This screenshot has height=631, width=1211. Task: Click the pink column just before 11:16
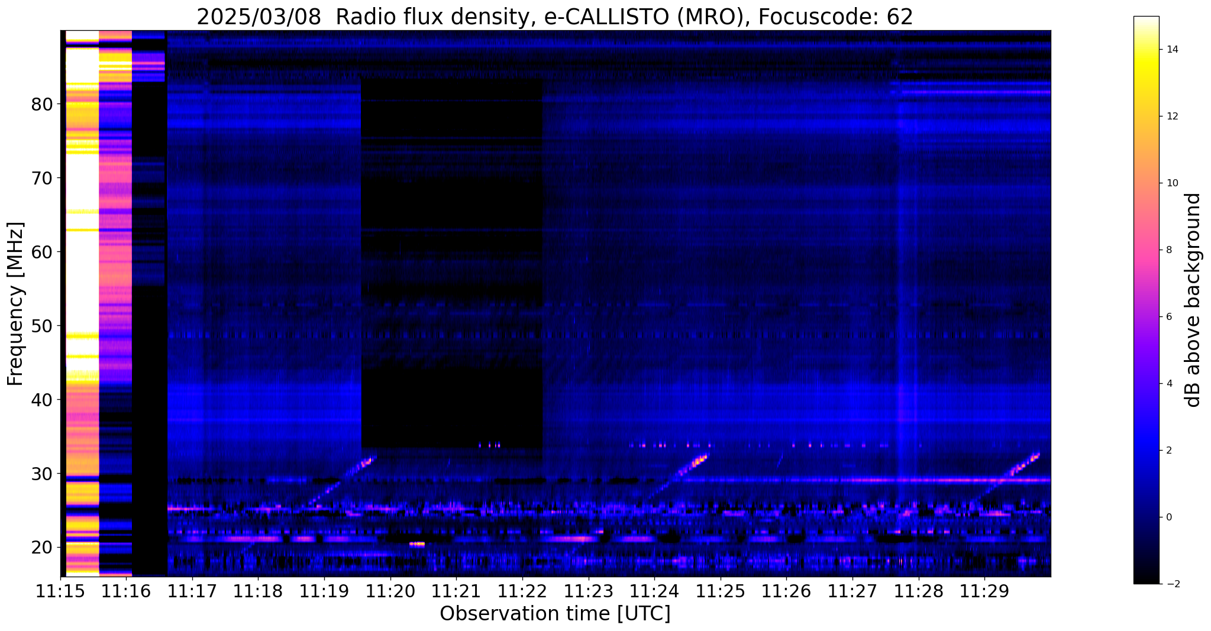[x=115, y=303]
